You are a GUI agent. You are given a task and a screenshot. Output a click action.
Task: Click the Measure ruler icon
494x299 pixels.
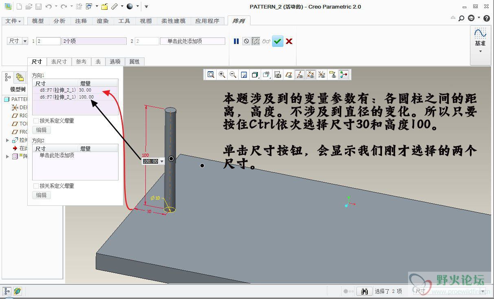(115, 7)
